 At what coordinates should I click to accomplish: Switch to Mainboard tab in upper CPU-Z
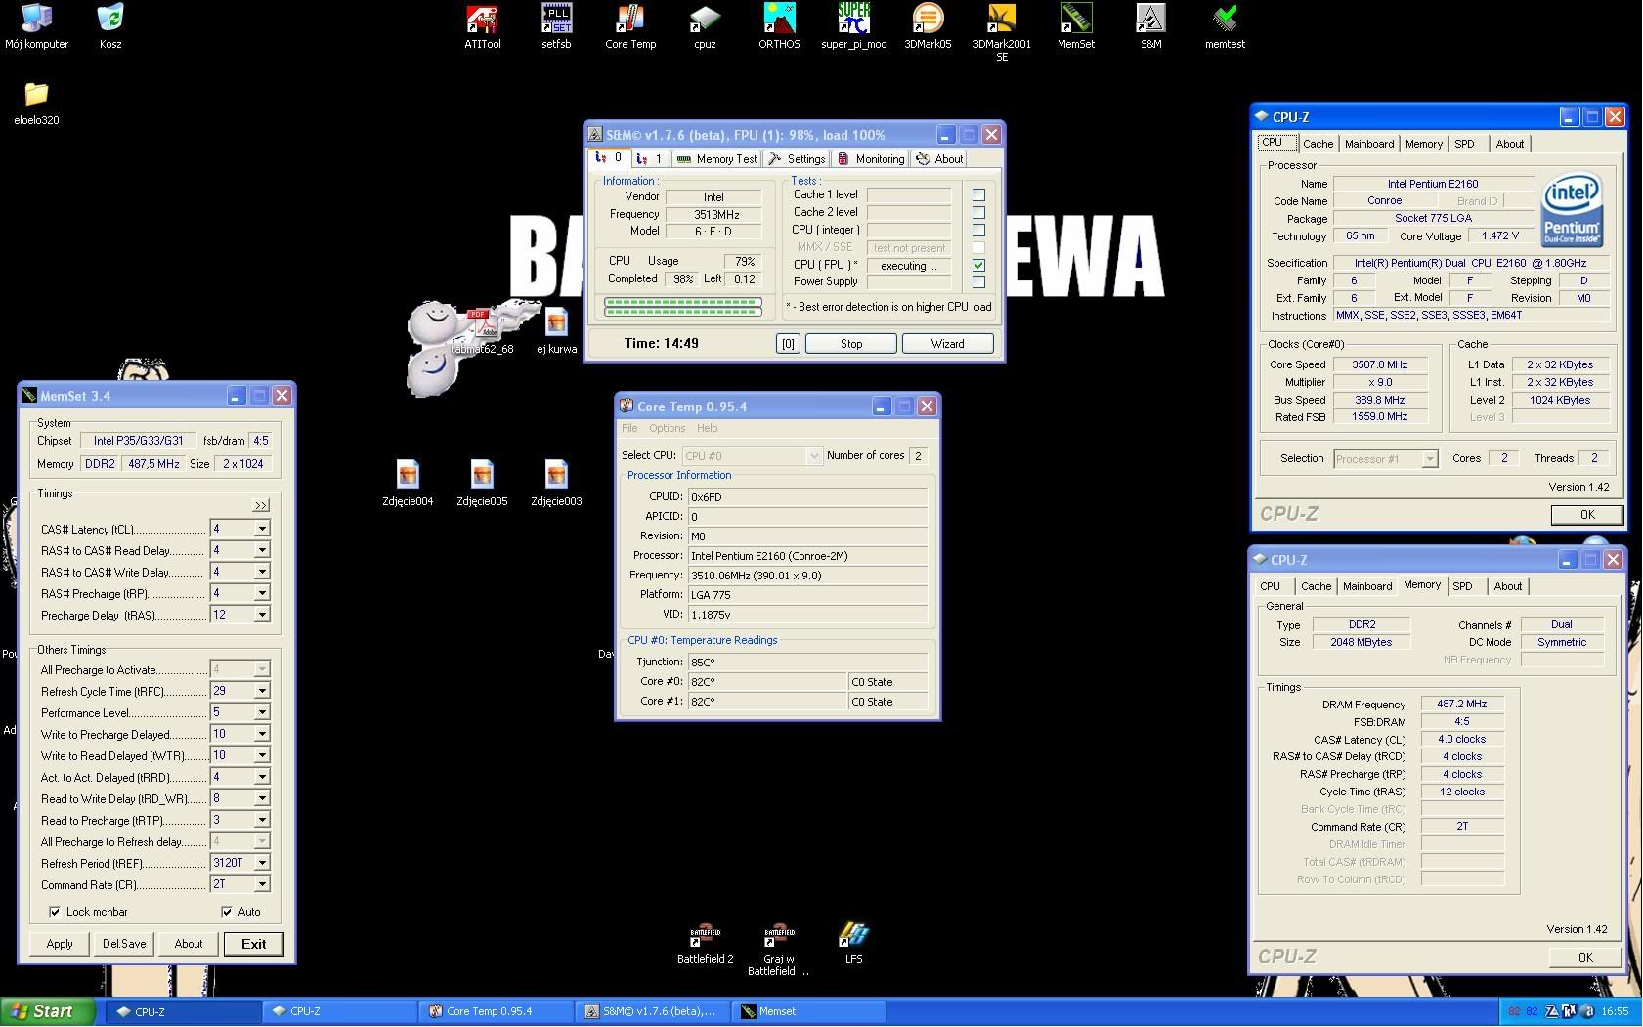click(1369, 144)
